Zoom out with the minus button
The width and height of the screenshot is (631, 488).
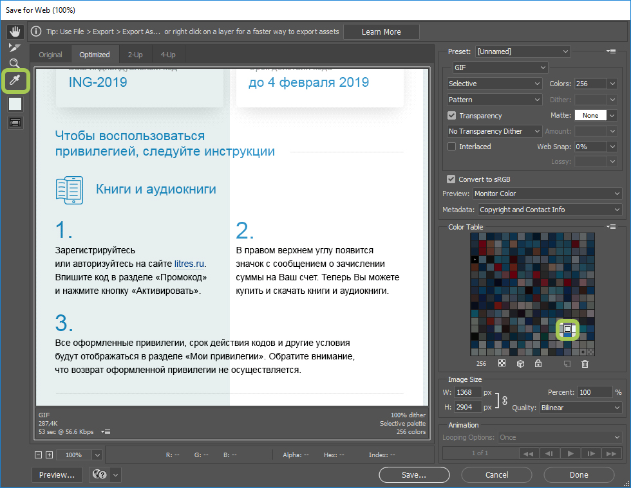(38, 455)
